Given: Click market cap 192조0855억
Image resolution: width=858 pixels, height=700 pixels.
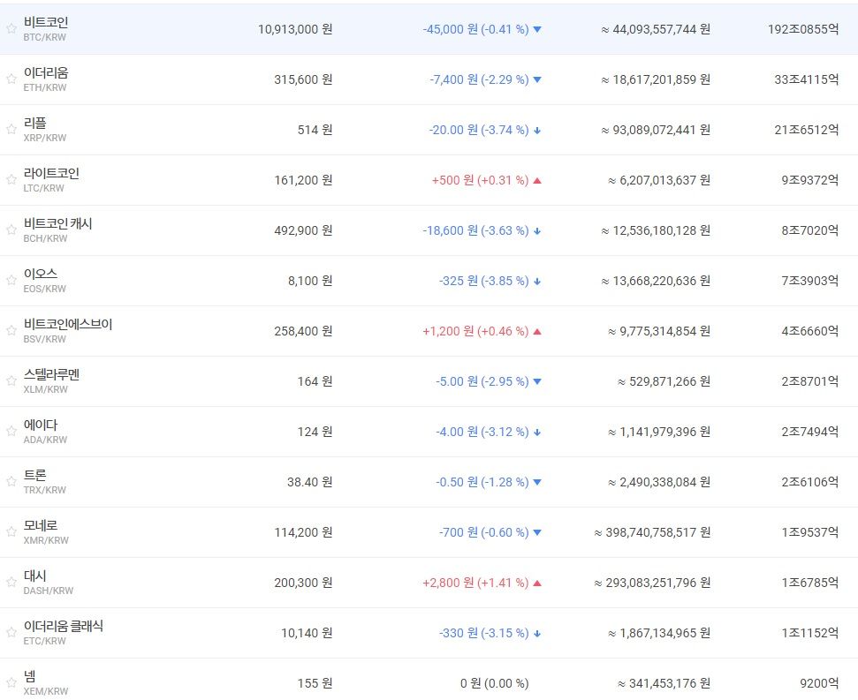Looking at the screenshot, I should click(802, 29).
